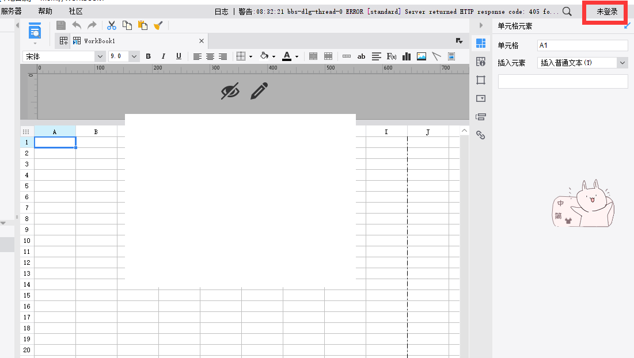
Task: Insert rich text lines icon
Action: click(x=377, y=56)
